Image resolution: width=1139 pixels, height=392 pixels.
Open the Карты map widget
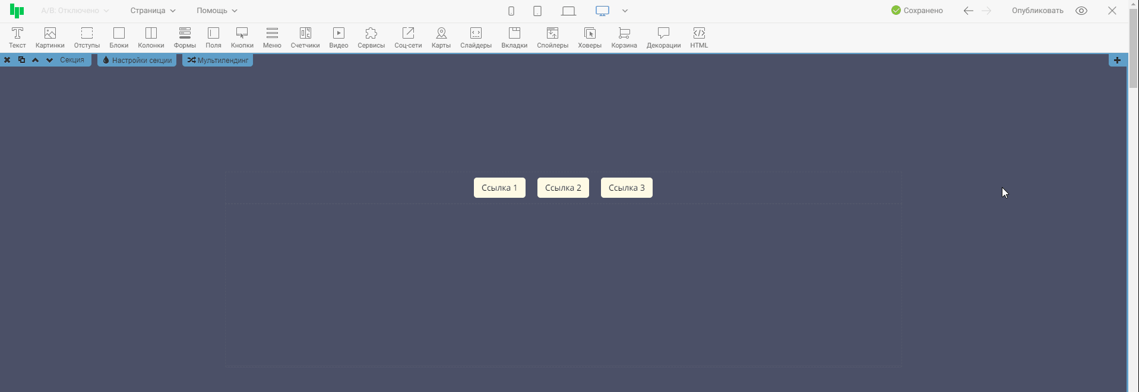click(441, 37)
